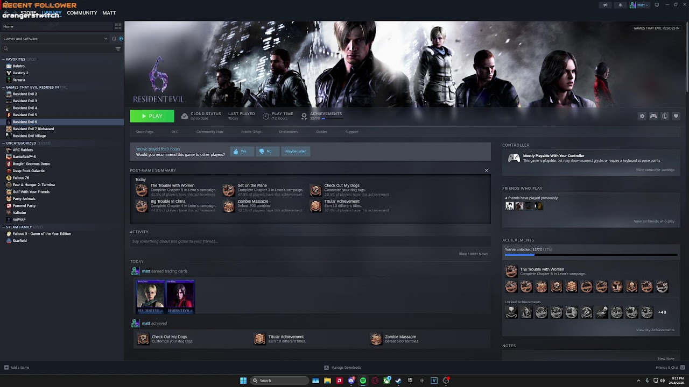
Task: Open the matt account dropdown
Action: click(640, 5)
